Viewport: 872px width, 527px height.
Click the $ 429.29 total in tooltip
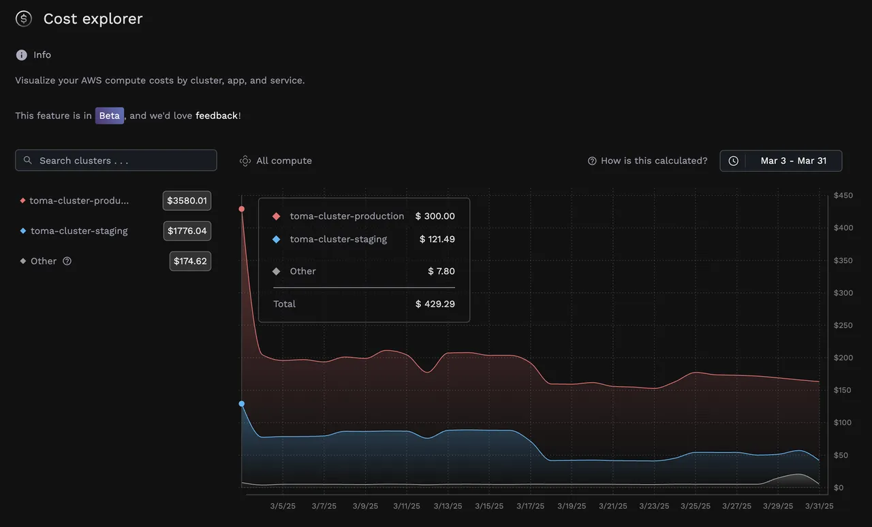point(435,304)
